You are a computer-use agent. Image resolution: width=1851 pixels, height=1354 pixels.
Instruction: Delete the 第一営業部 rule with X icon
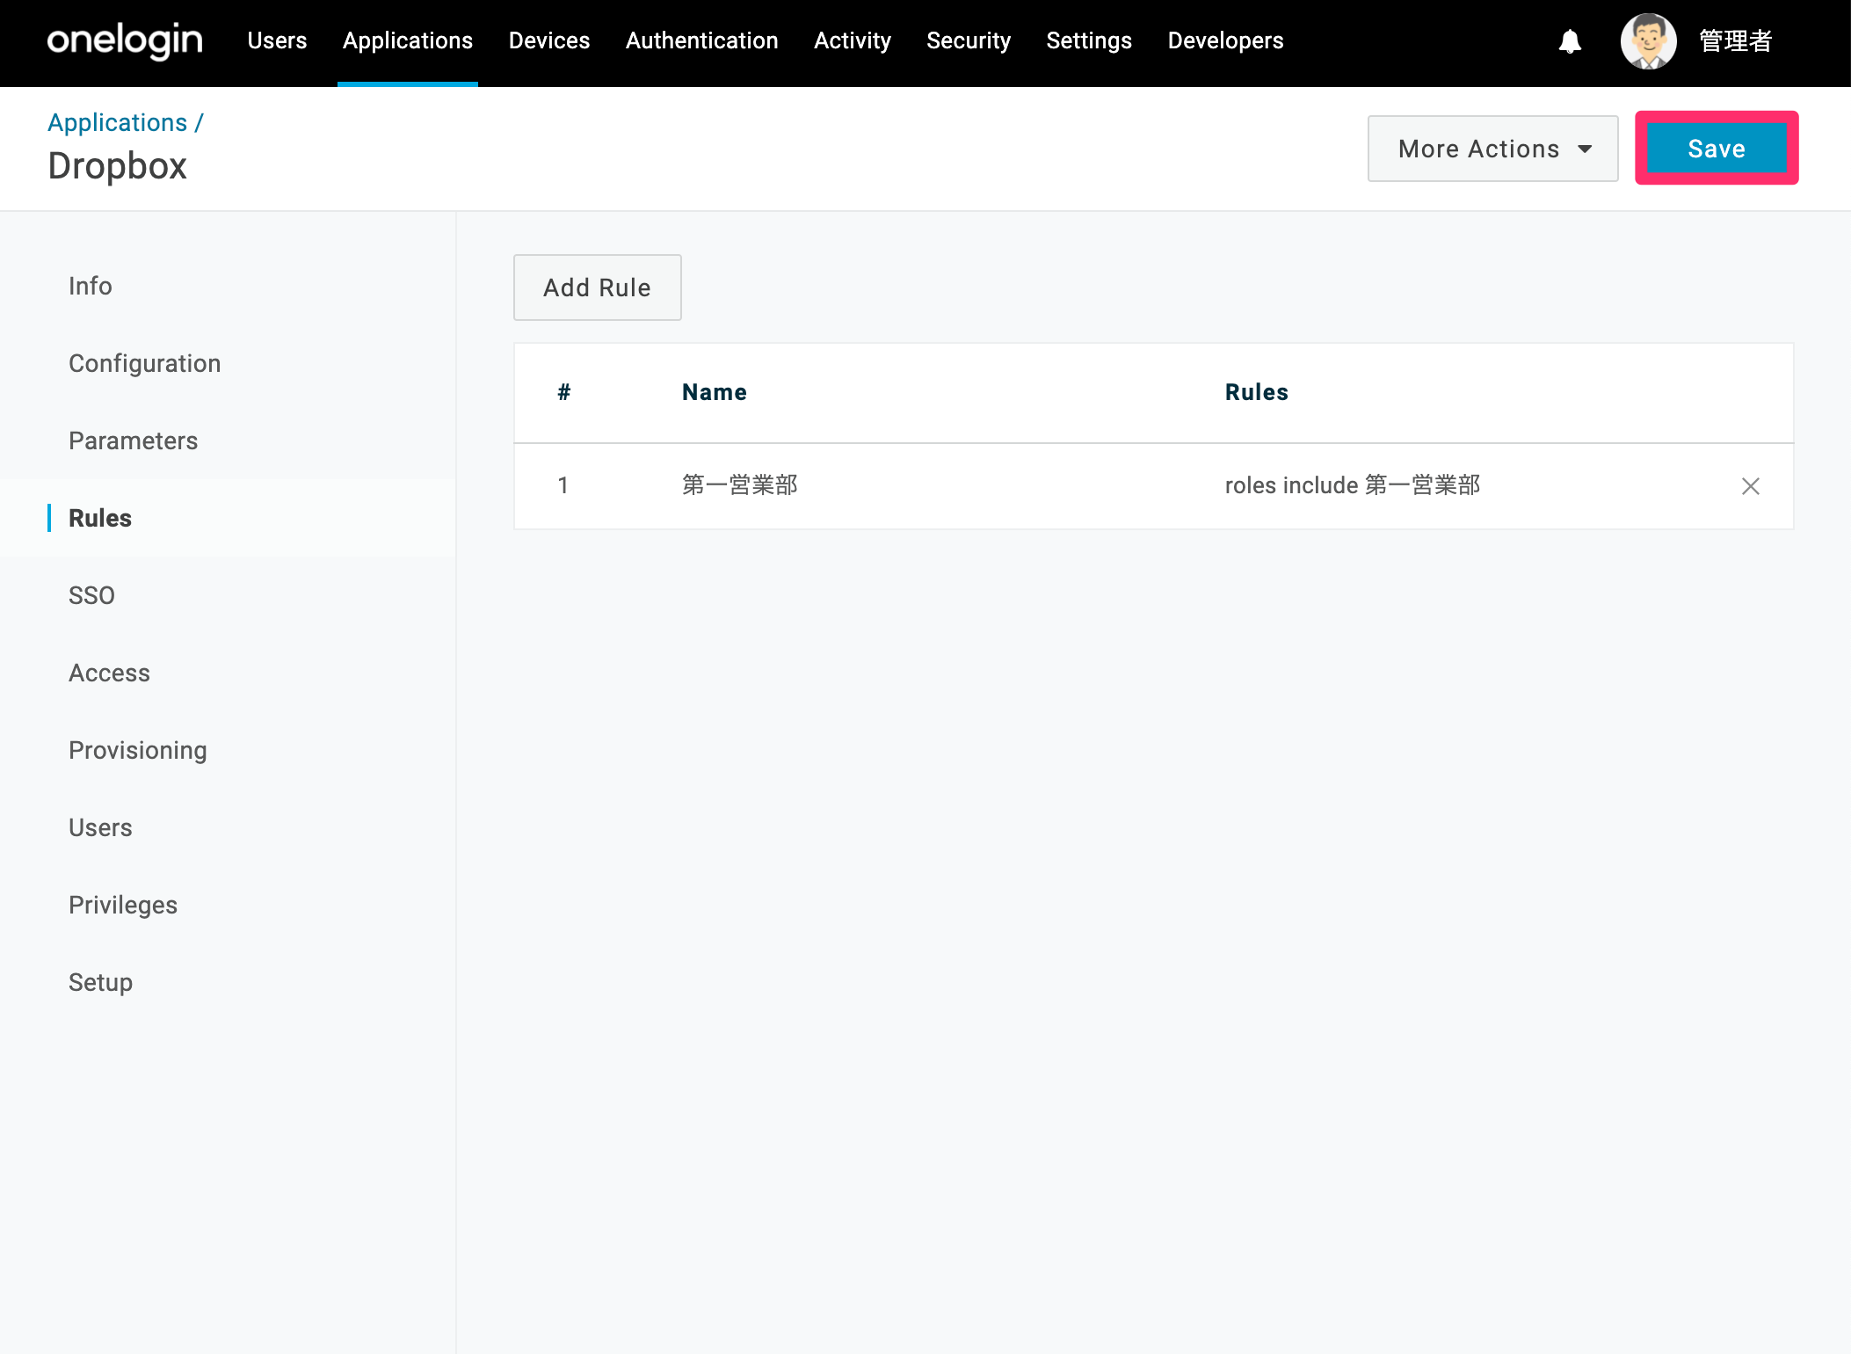pyautogui.click(x=1750, y=486)
